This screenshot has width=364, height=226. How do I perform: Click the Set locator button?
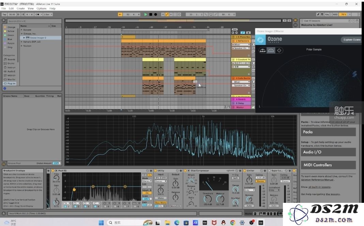[235, 30]
